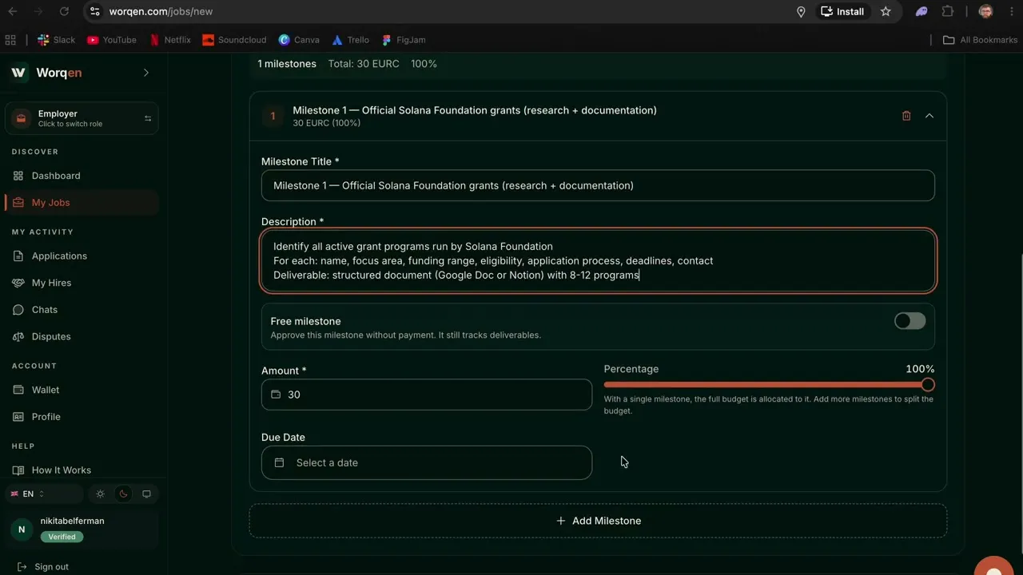Image resolution: width=1023 pixels, height=575 pixels.
Task: Delete Milestone 1 with the trash icon
Action: pos(906,116)
